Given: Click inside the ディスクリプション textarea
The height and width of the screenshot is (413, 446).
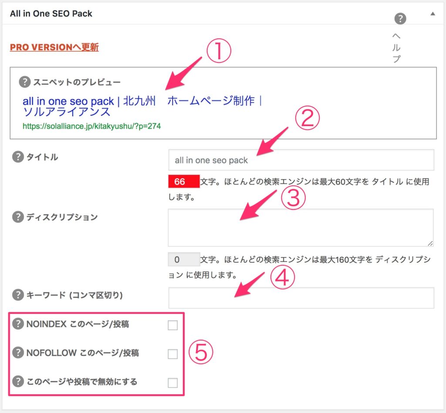Looking at the screenshot, I should pos(300,227).
